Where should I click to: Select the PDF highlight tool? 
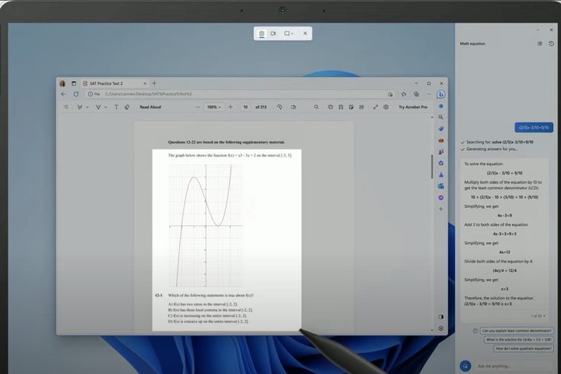point(98,107)
